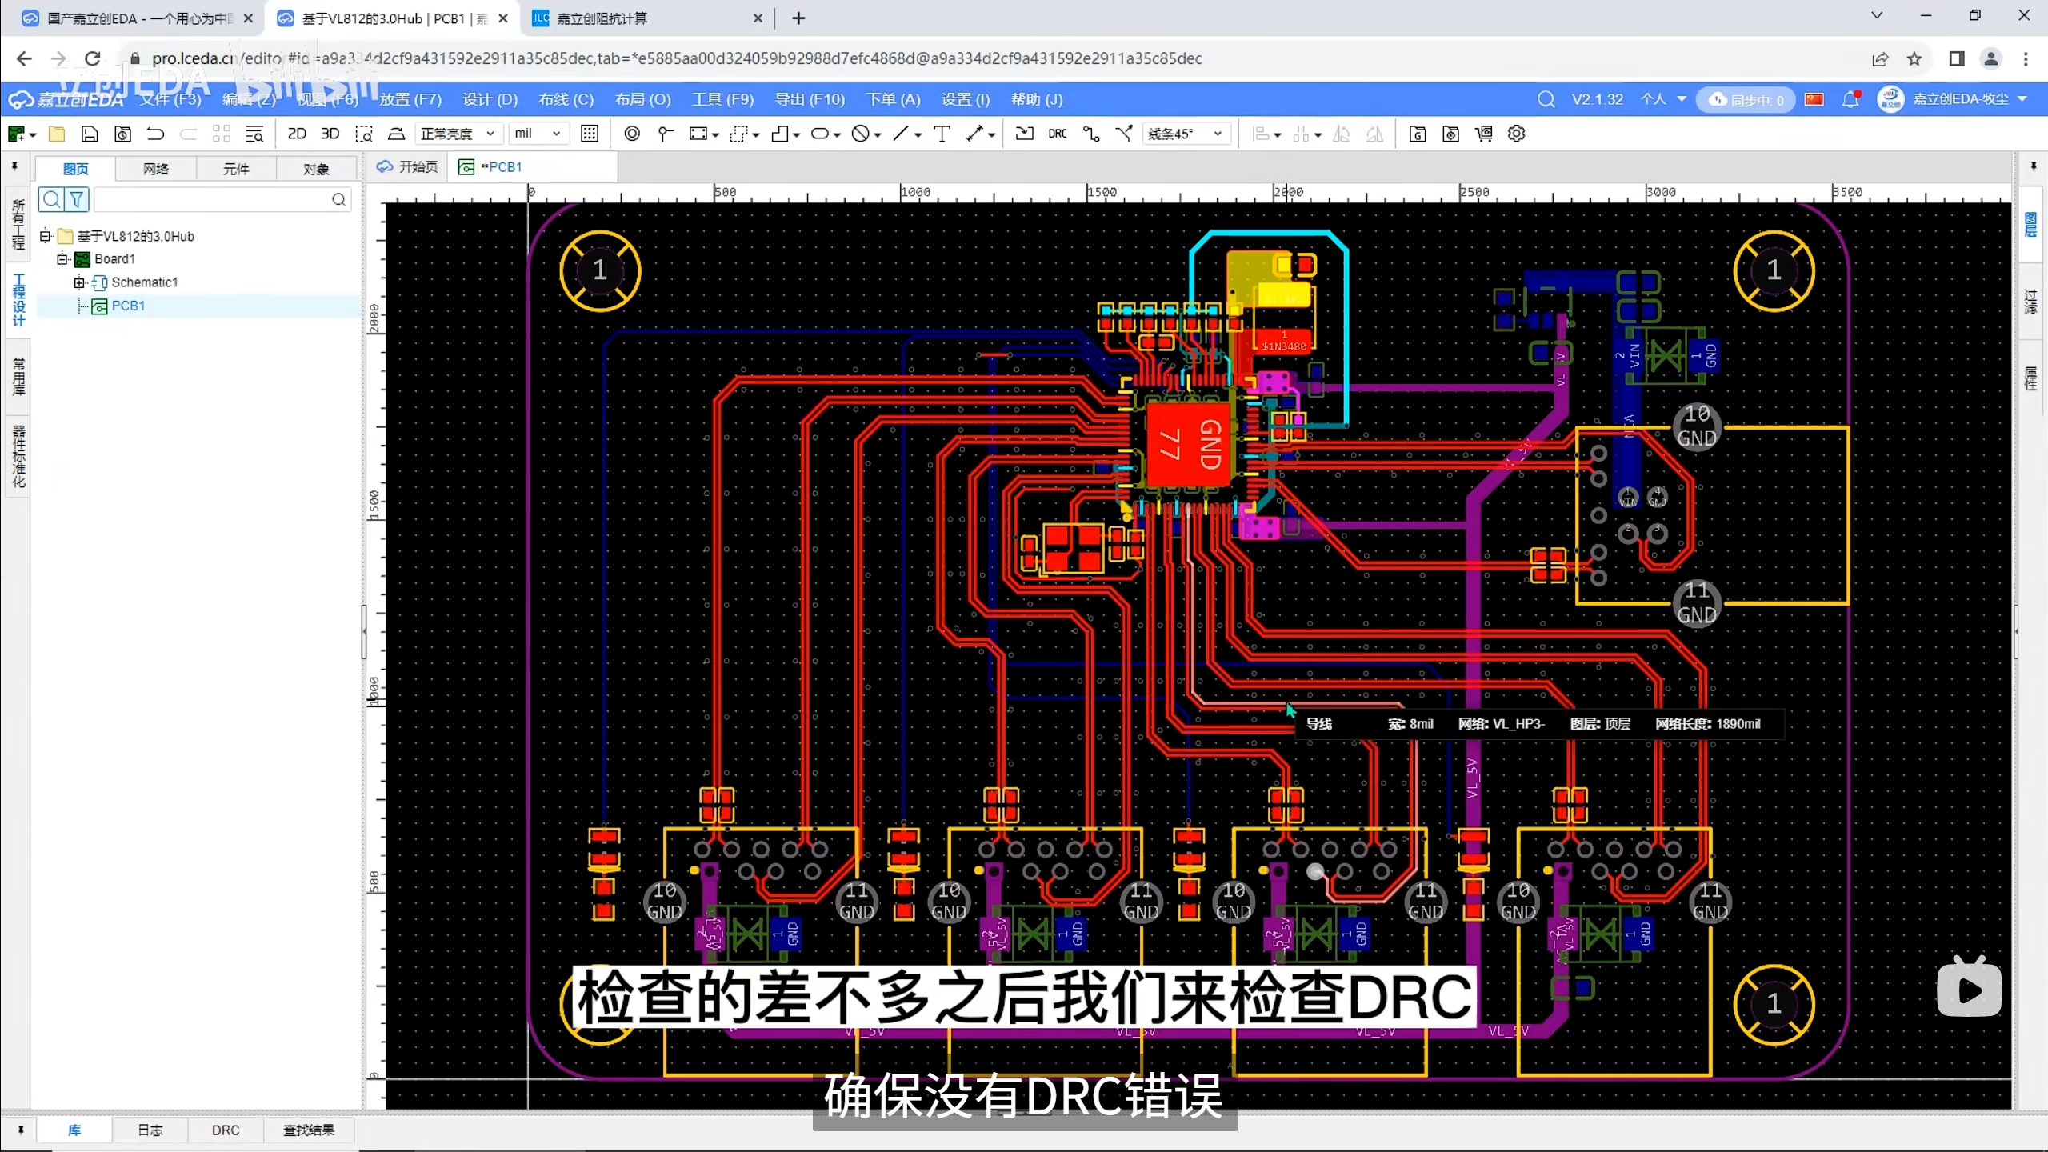Toggle the left panel pin icon
The image size is (2048, 1152).
(14, 166)
